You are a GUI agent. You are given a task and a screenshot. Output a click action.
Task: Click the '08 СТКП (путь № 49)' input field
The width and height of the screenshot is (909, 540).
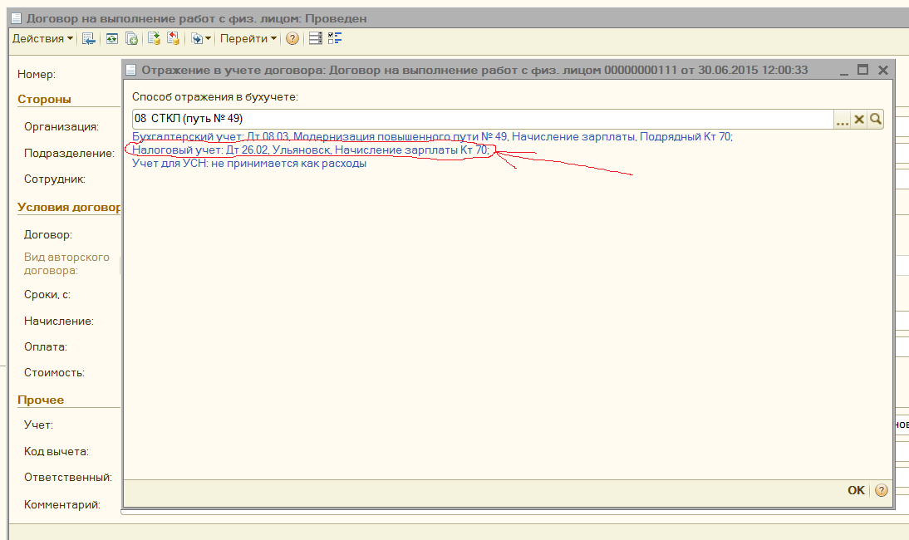(x=482, y=120)
